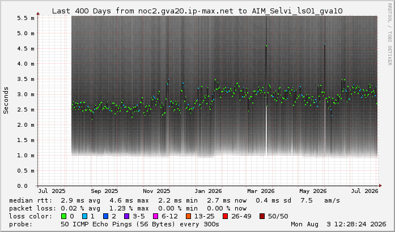Click the light blue loss 1 swatch
Screen dimensions: 395x232
[84, 216]
